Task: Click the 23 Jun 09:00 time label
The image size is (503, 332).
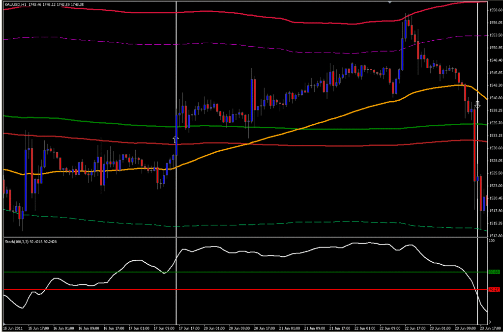Action: 466,329
